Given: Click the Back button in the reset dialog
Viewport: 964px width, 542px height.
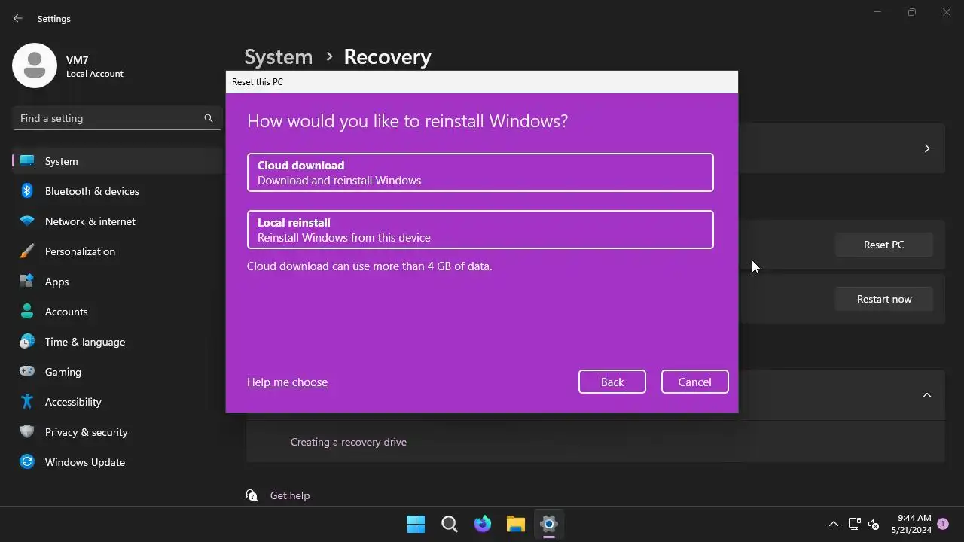Looking at the screenshot, I should coord(612,382).
